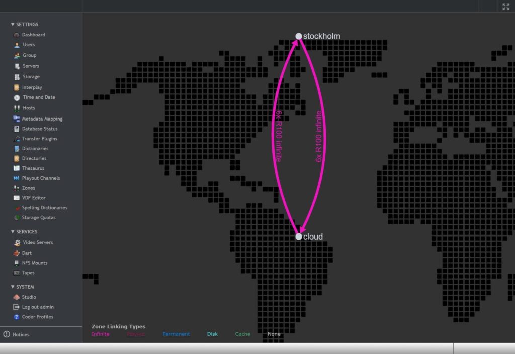Click the Users icon in Settings
Viewport: 515px width, 354px height.
[17, 45]
